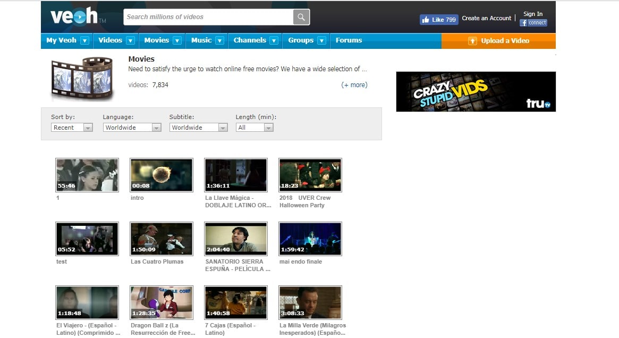Screen dimensions: 619x338
Task: Open the intro video thumbnail
Action: click(162, 175)
